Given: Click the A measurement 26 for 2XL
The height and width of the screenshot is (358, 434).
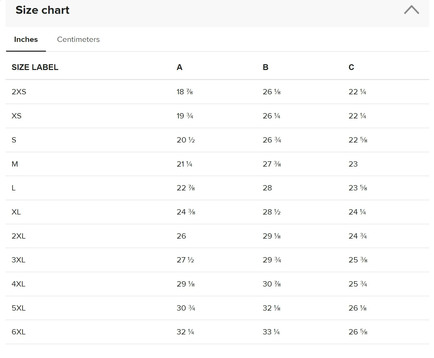Looking at the screenshot, I should (181, 236).
